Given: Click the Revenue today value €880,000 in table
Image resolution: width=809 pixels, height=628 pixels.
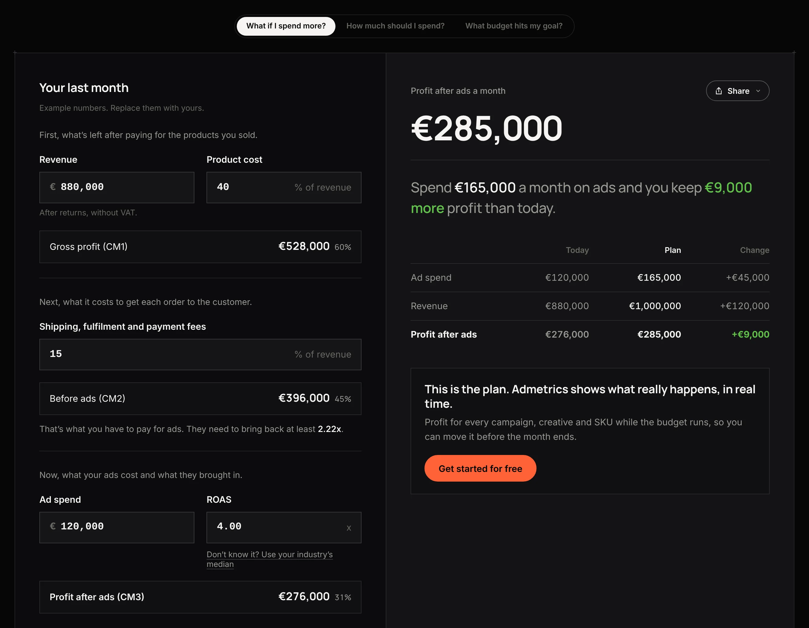Looking at the screenshot, I should point(567,306).
